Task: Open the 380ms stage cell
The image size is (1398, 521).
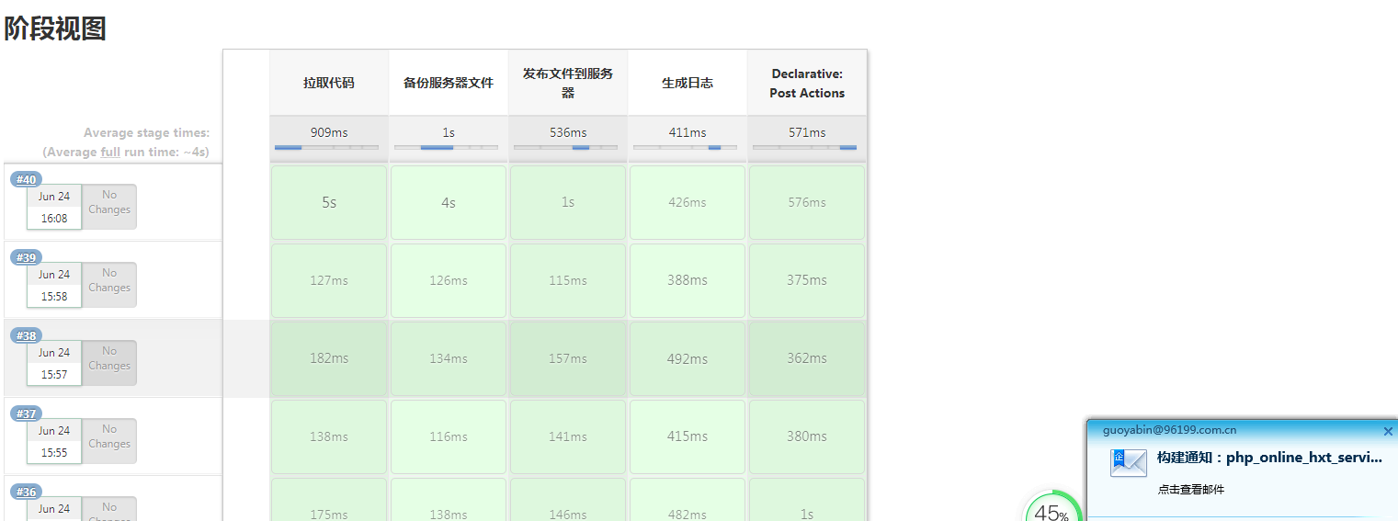Action: point(807,436)
